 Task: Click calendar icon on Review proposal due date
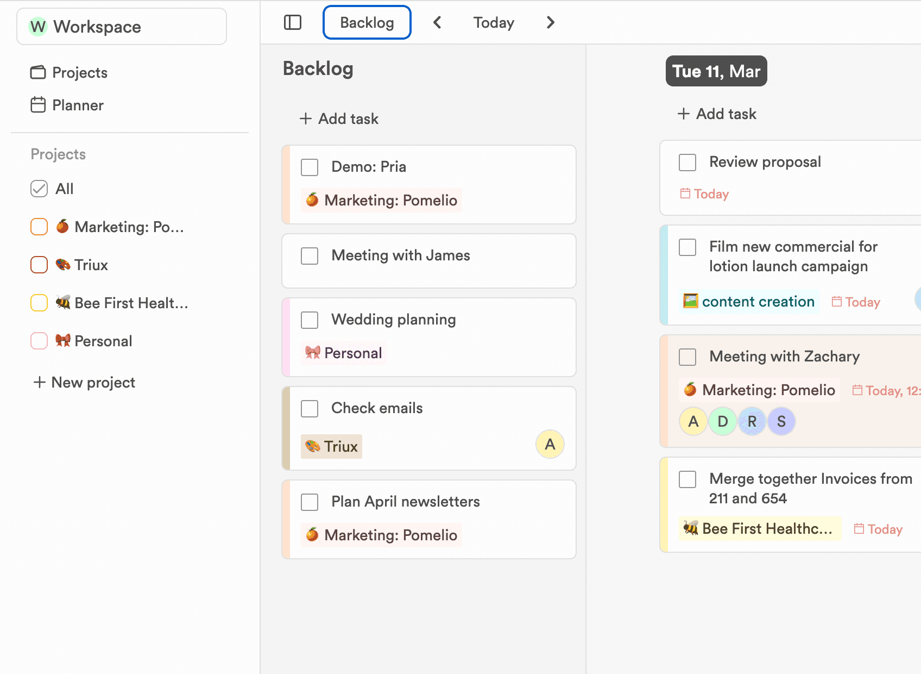pos(685,194)
